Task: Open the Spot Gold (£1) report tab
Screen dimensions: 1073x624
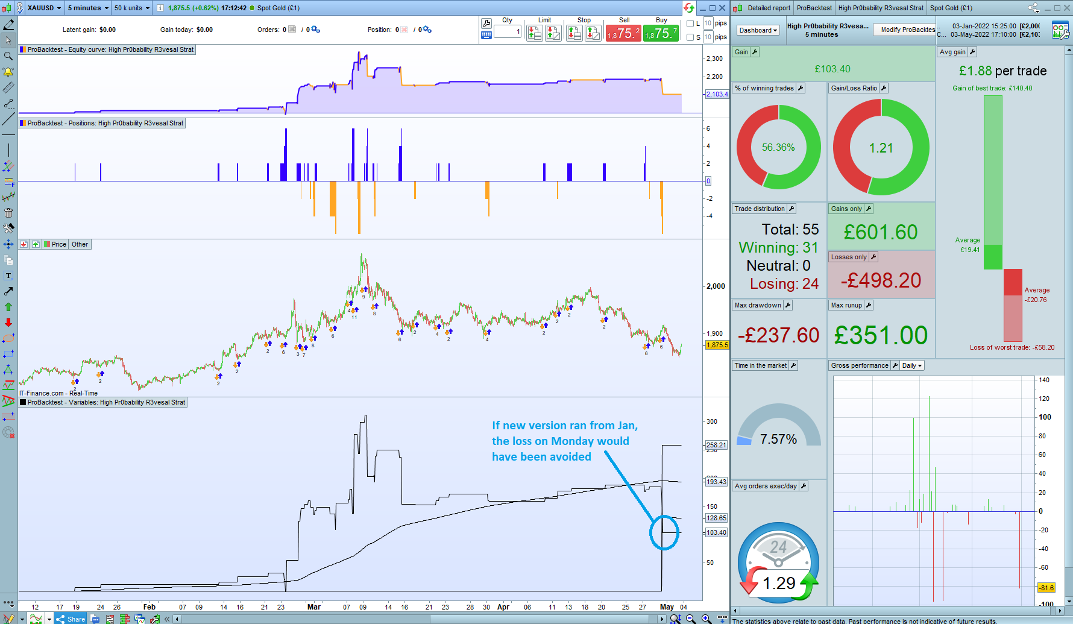Action: click(951, 8)
